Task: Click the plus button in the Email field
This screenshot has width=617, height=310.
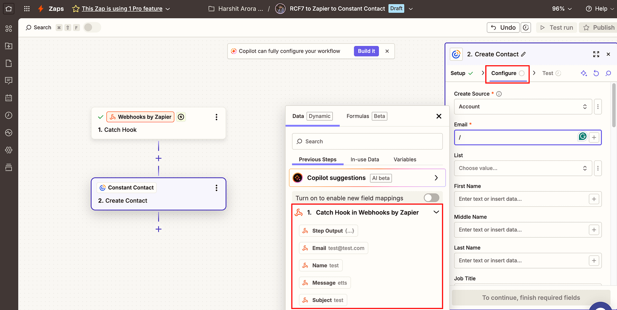Action: point(594,138)
